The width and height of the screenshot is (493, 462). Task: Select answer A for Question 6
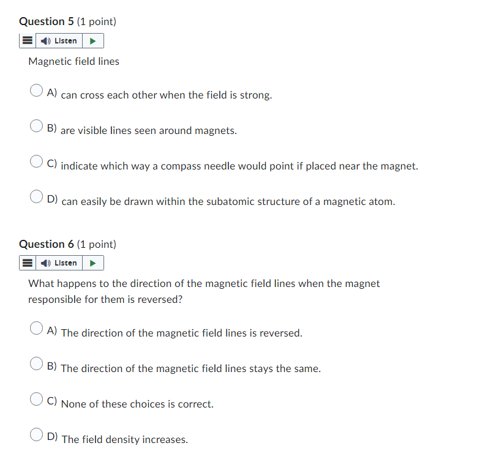[x=36, y=328]
